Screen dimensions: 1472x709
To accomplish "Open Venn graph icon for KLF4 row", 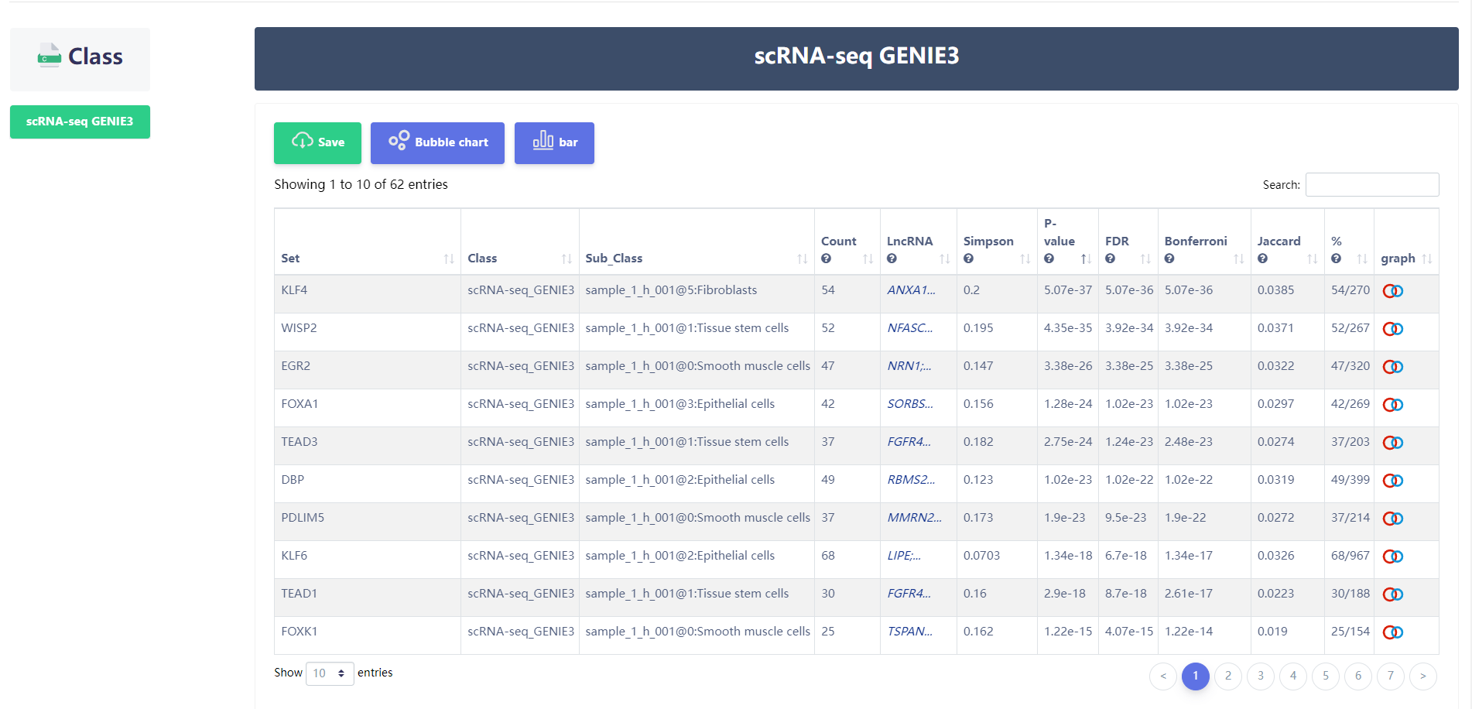I will point(1393,291).
